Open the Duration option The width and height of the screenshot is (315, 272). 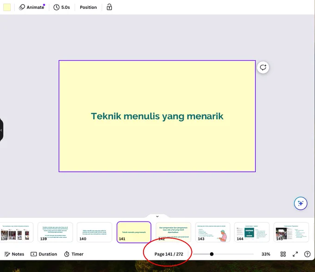click(44, 254)
